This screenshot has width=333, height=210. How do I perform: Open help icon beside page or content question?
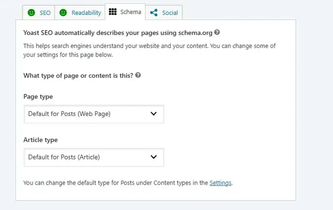point(138,75)
